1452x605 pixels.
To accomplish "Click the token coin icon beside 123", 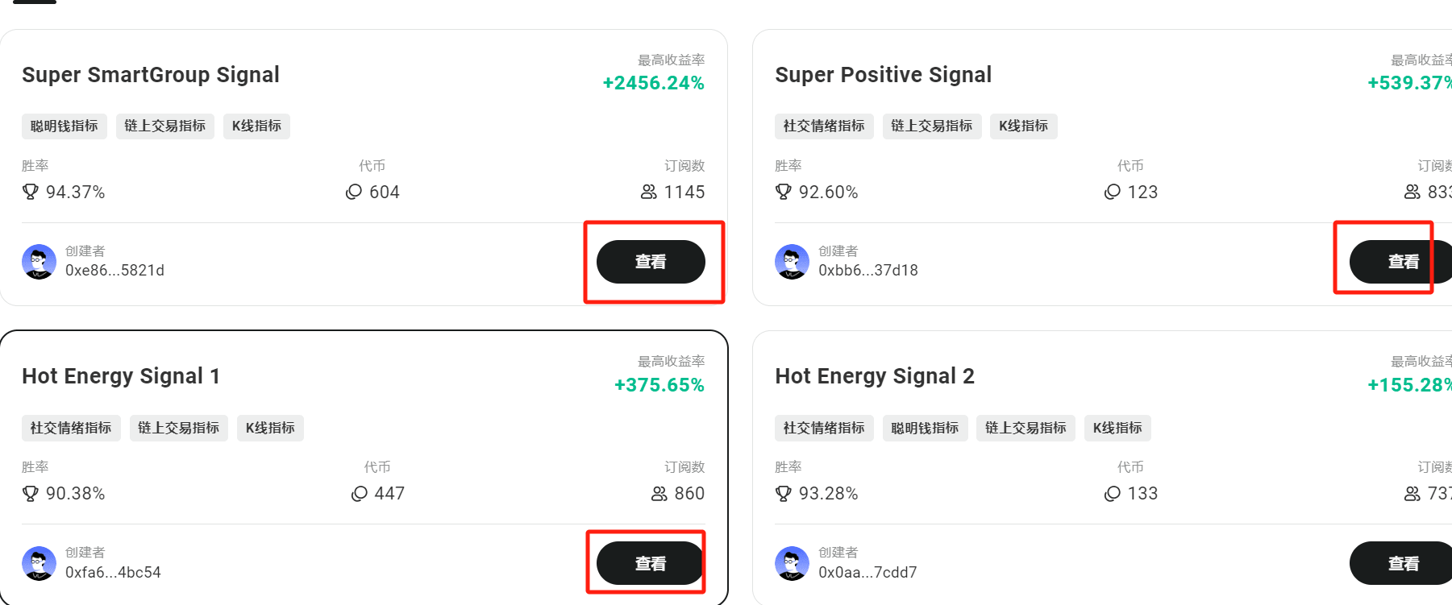I will [1112, 192].
